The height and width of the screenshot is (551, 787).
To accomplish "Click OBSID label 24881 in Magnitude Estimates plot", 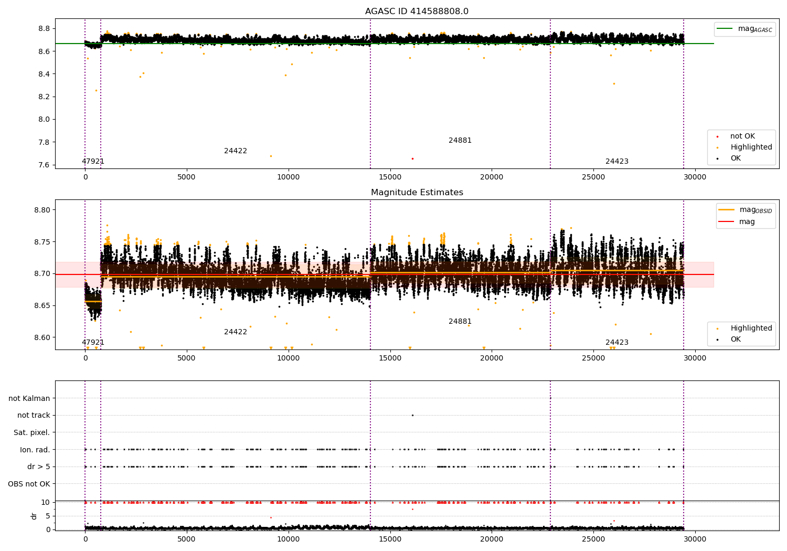I will [460, 322].
